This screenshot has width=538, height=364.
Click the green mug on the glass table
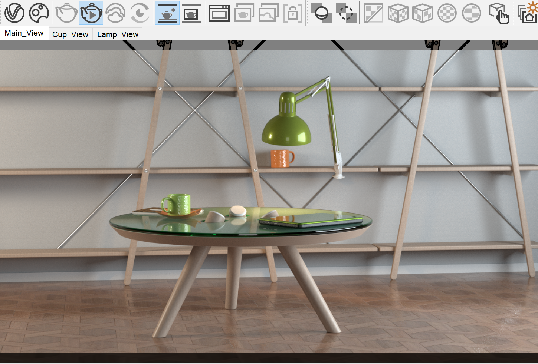(x=177, y=204)
